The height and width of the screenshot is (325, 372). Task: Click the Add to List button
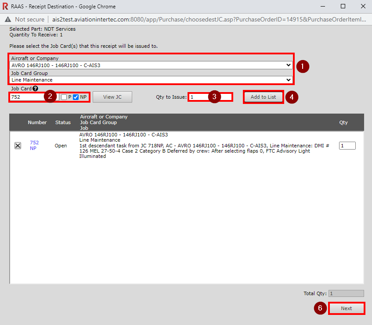263,97
